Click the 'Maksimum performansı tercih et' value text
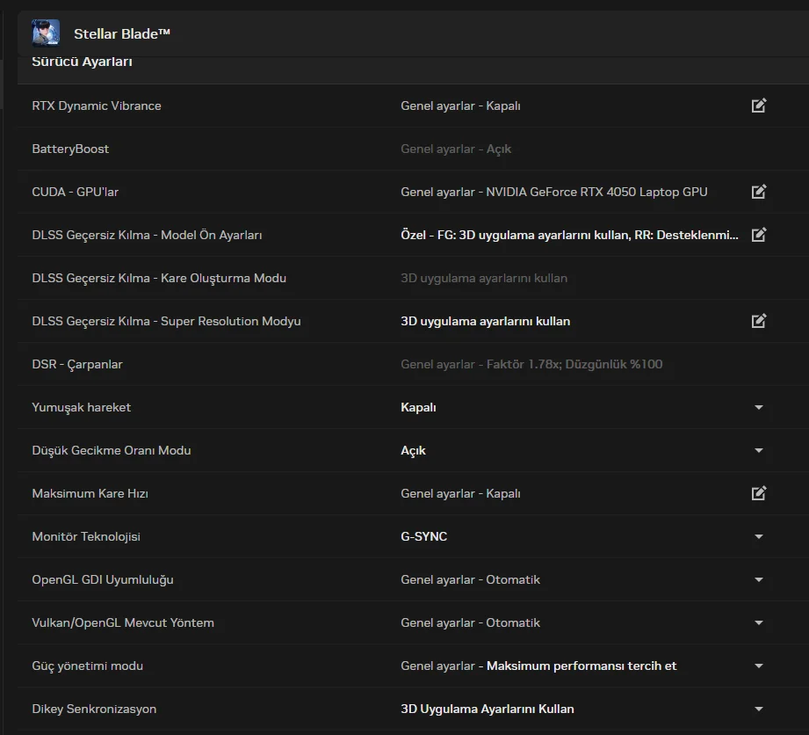This screenshot has height=735, width=809. (581, 666)
